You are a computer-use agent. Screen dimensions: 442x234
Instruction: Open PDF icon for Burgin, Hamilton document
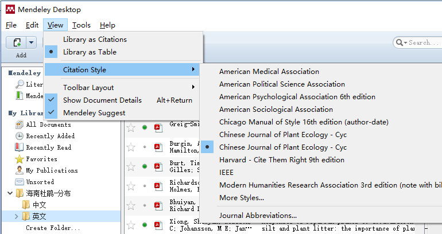point(158,147)
